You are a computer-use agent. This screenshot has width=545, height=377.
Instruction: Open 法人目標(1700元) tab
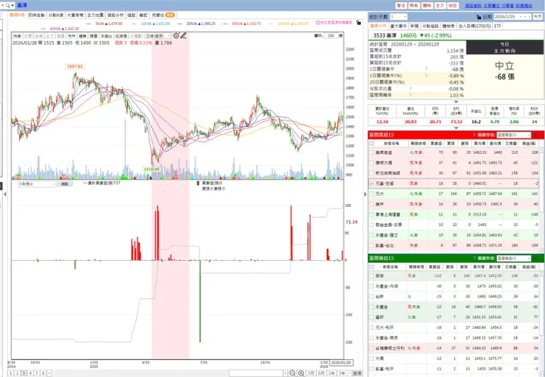(x=475, y=26)
